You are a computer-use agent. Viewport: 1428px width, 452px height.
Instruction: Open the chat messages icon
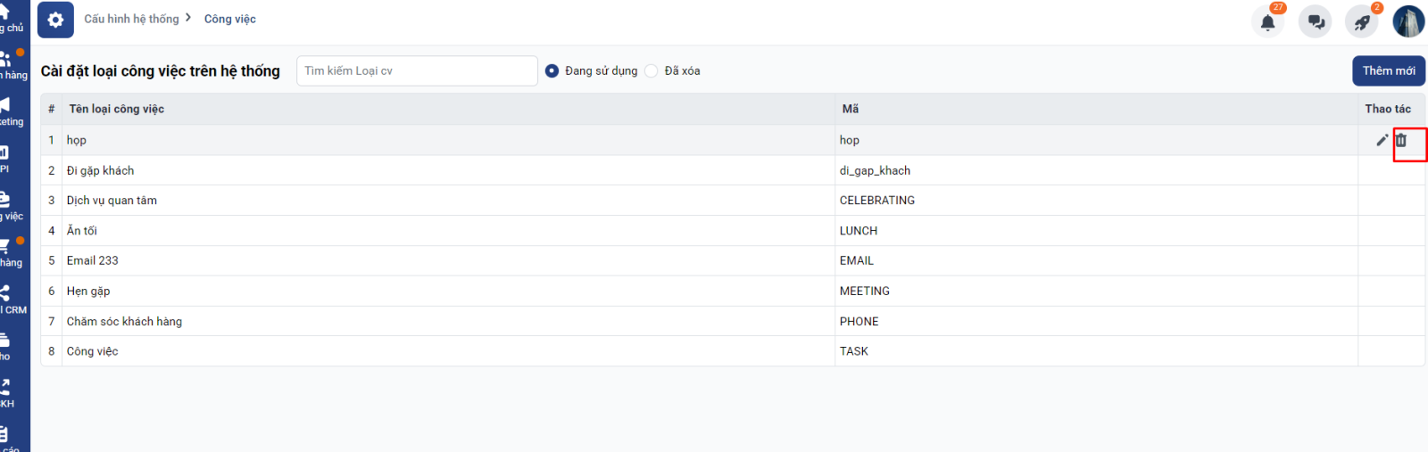tap(1315, 22)
